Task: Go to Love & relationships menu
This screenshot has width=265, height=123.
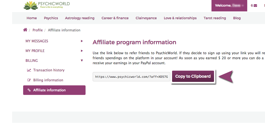Action: pyautogui.click(x=180, y=18)
